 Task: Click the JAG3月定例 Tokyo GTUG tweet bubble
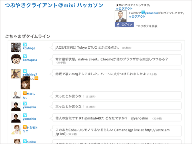(x=117, y=47)
